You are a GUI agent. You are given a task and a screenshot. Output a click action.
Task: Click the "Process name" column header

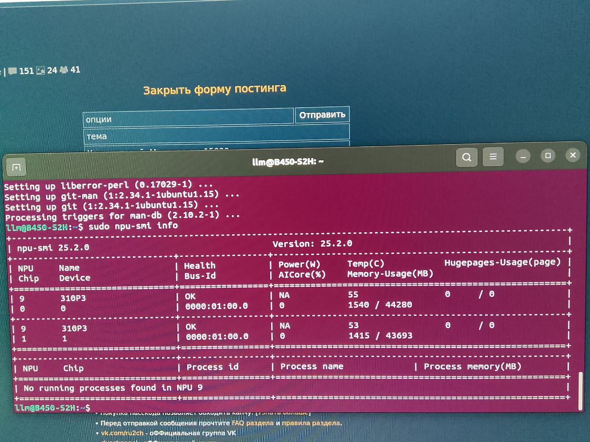312,366
